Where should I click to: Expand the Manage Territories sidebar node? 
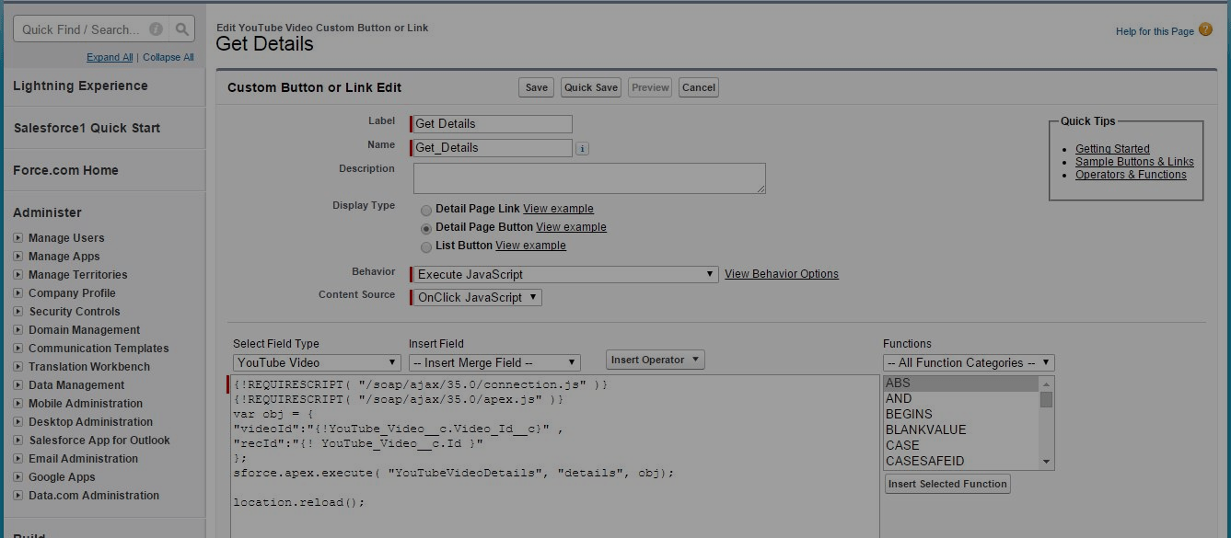(x=18, y=275)
